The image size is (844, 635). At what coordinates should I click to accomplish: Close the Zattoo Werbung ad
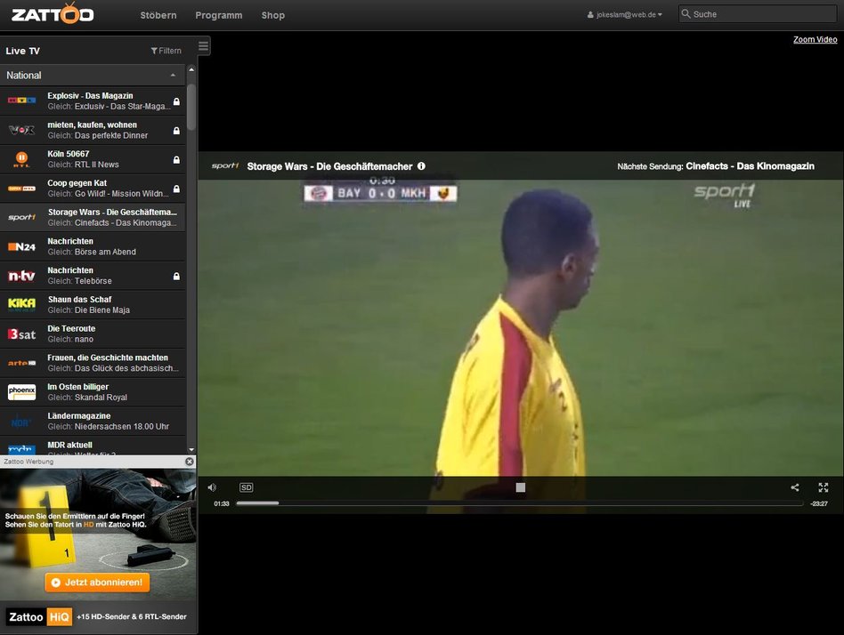coord(190,462)
